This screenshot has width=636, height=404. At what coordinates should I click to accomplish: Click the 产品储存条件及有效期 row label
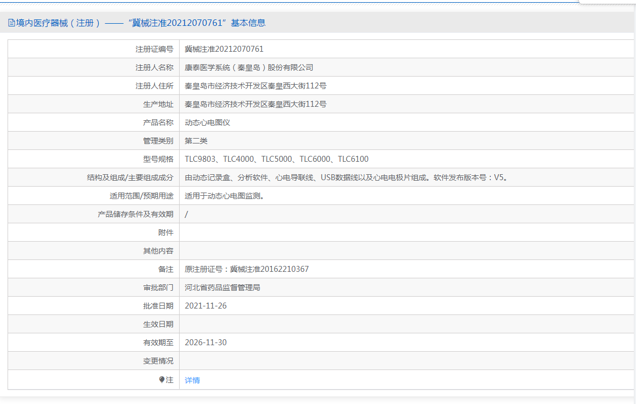click(x=135, y=214)
